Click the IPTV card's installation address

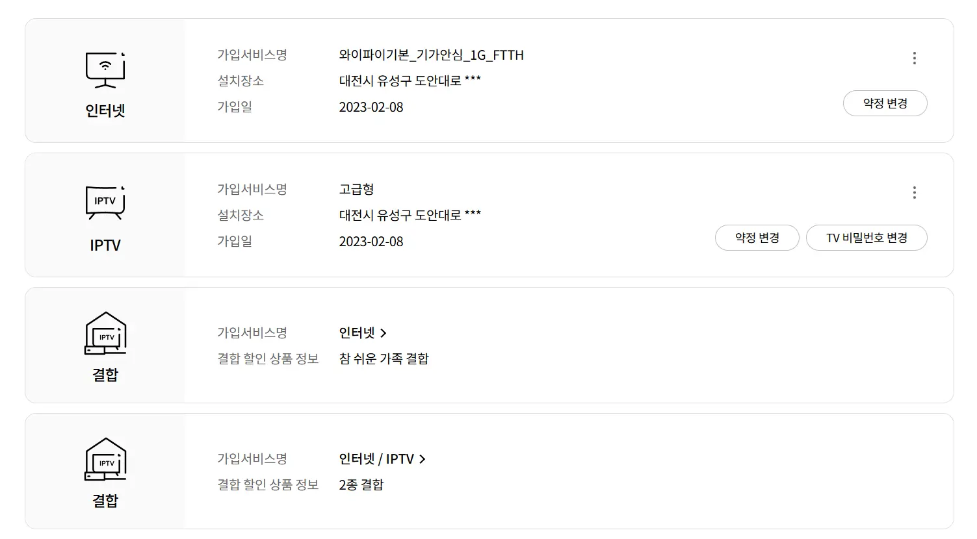(x=410, y=216)
